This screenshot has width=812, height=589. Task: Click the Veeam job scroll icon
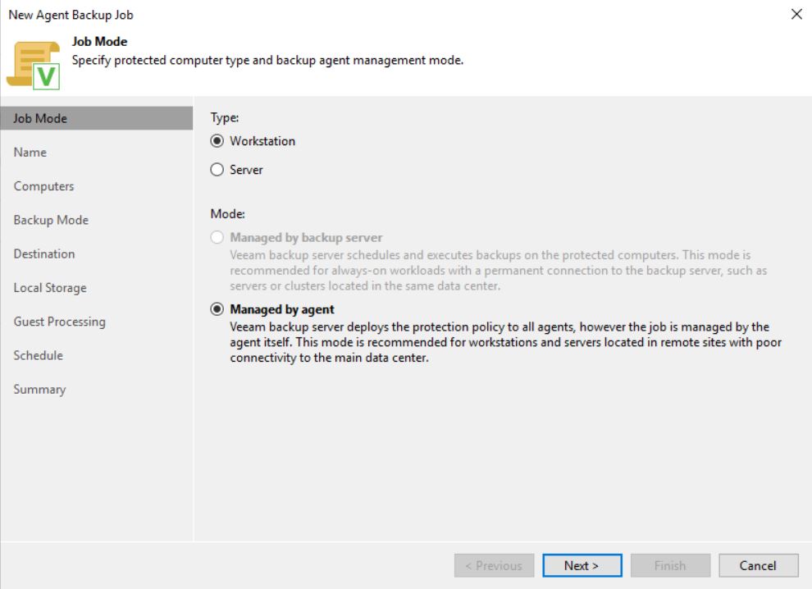33,66
